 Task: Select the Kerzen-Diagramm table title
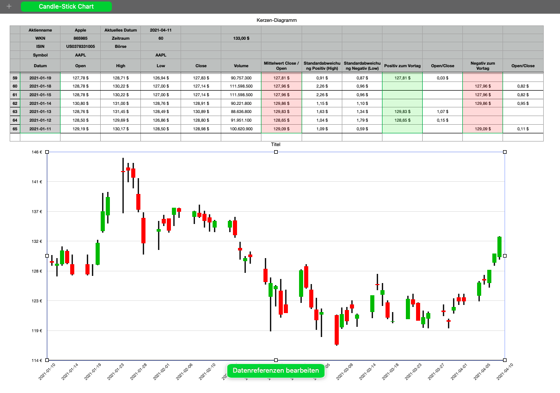tap(277, 20)
